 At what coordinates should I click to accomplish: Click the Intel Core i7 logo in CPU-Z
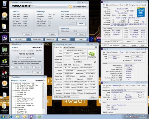(x=141, y=12)
